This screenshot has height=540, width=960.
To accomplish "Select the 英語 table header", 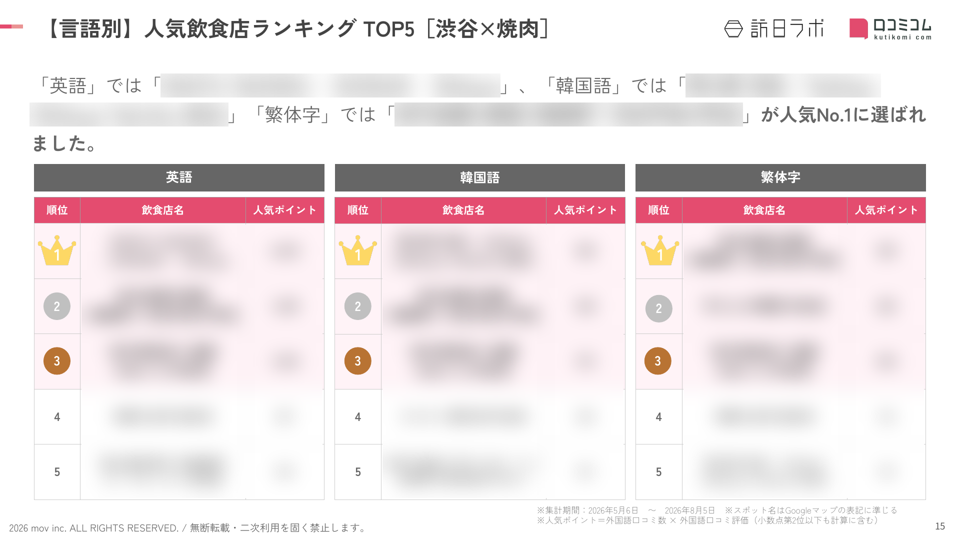I will (x=179, y=177).
